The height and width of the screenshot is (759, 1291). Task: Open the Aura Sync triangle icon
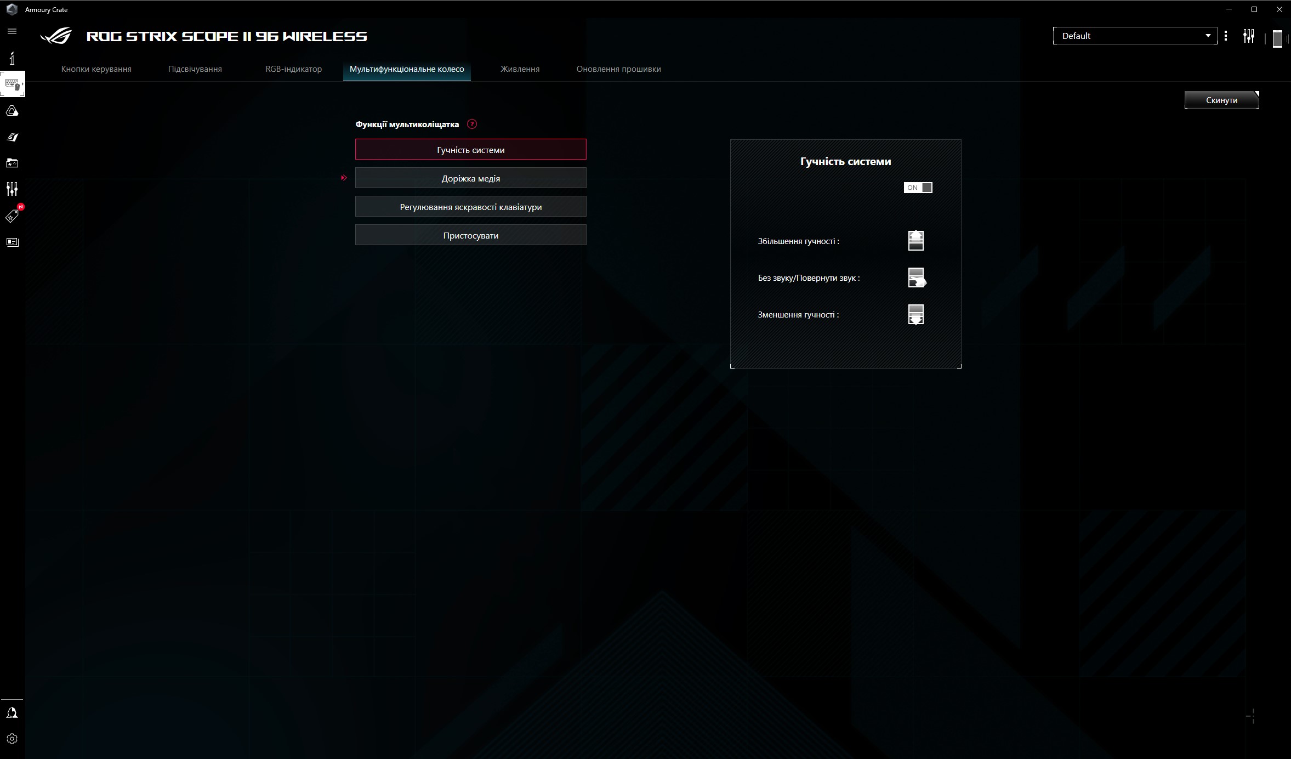tap(12, 111)
